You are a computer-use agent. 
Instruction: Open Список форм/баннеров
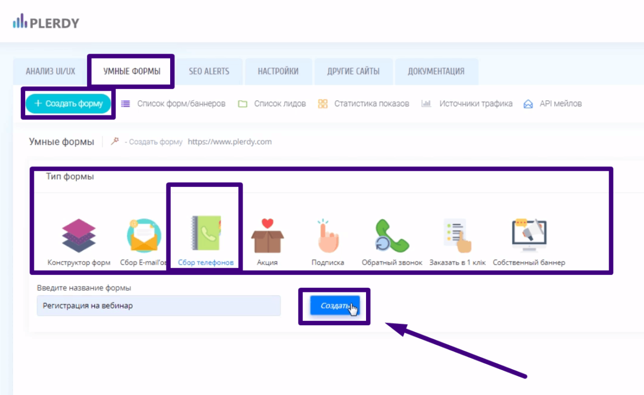pos(181,104)
